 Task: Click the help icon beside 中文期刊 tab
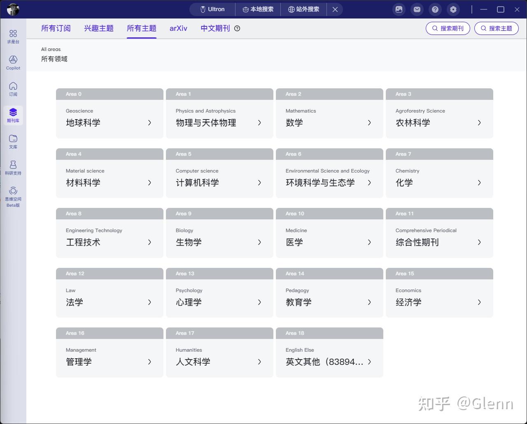pos(237,28)
